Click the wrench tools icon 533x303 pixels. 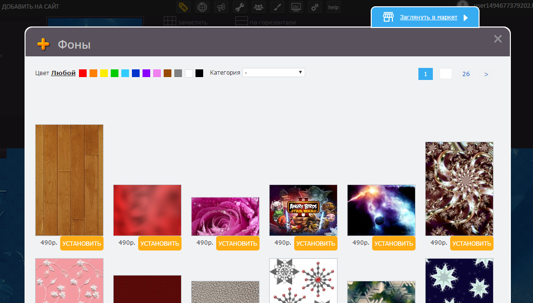tap(240, 7)
